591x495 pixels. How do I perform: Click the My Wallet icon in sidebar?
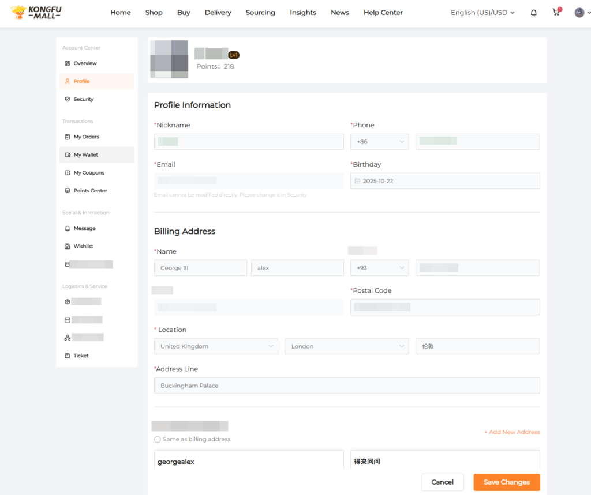(x=68, y=155)
